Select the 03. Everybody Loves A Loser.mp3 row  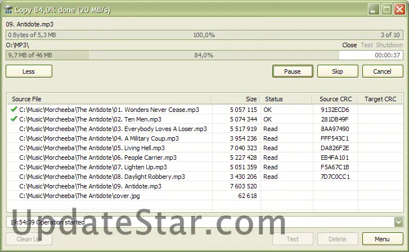click(205, 129)
